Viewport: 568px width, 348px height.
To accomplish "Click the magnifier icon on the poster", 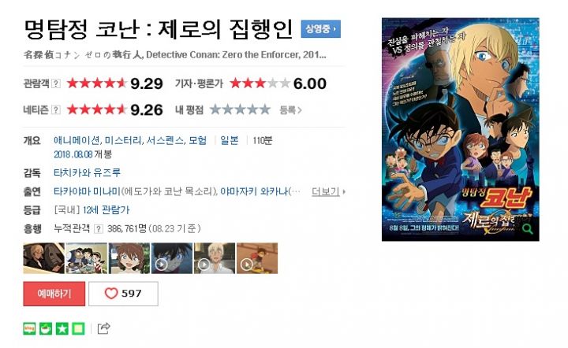I will [528, 229].
